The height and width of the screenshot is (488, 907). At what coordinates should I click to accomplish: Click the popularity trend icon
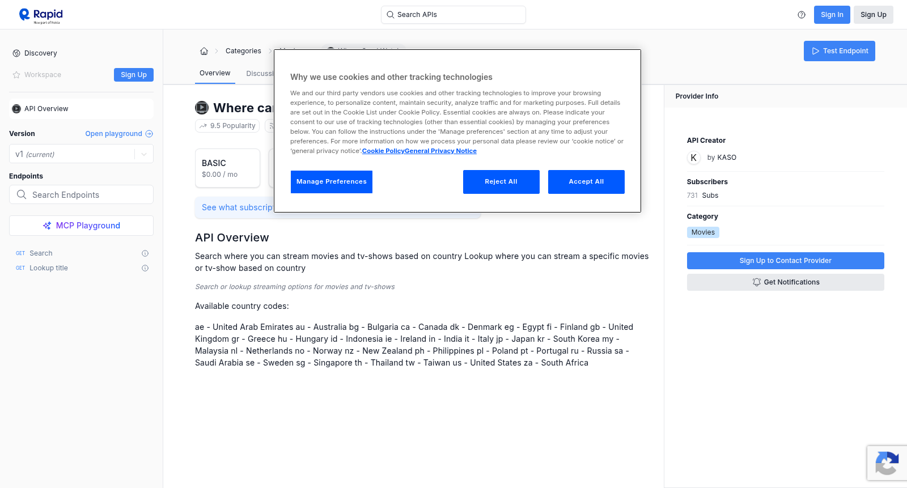[203, 126]
